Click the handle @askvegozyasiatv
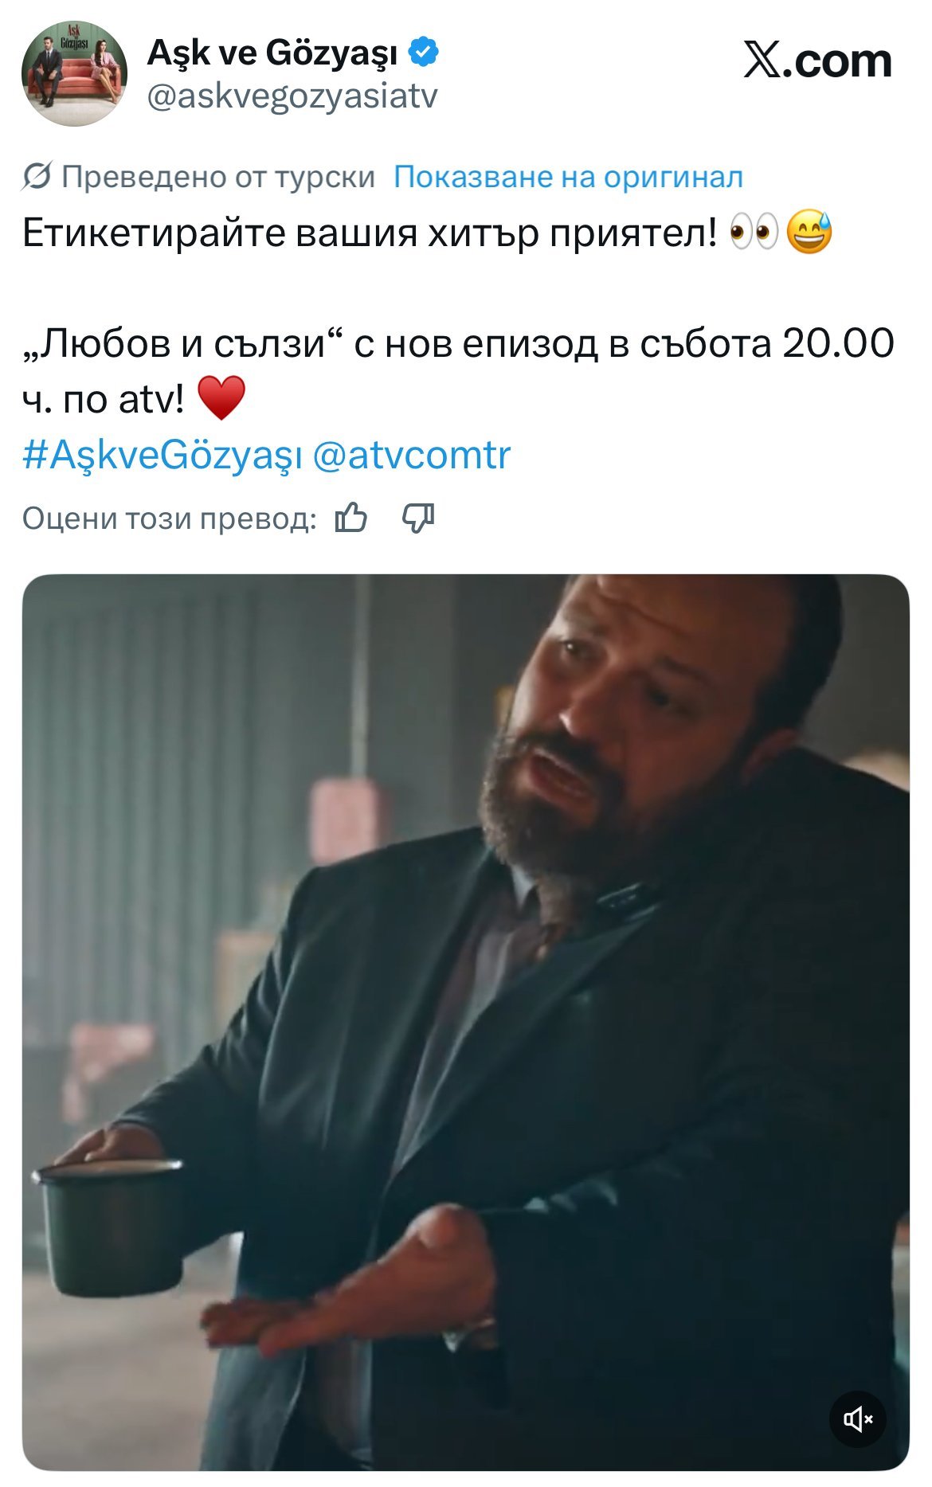Viewport: 932px width, 1487px height. coord(292,96)
